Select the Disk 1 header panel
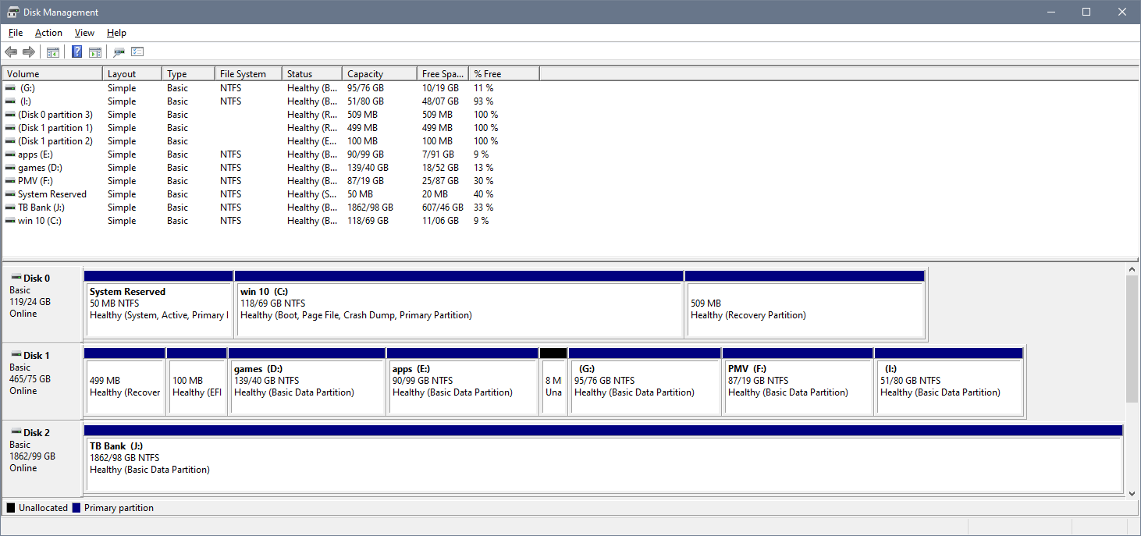The width and height of the screenshot is (1141, 536). coord(42,382)
